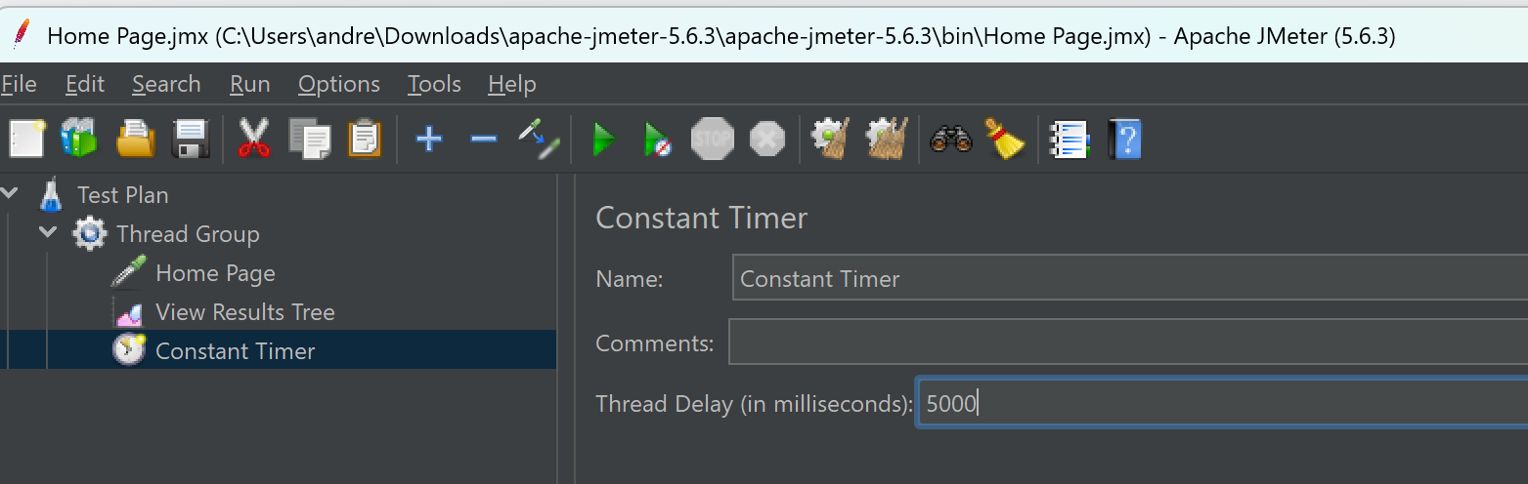The width and height of the screenshot is (1528, 484).
Task: Open Help with question mark book icon
Action: pos(1124,140)
